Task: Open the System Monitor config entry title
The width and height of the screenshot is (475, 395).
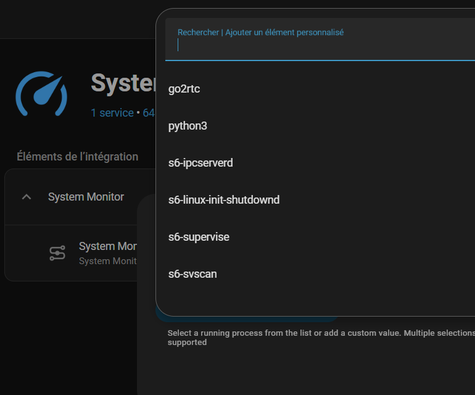Action: coord(107,246)
